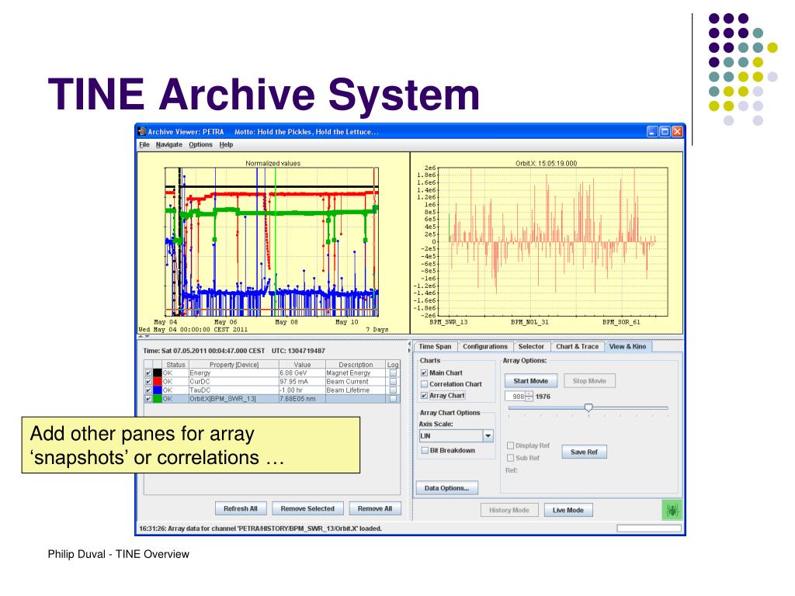Select the TauDC property cell
Image resolution: width=795 pixels, height=596 pixels.
click(x=234, y=390)
